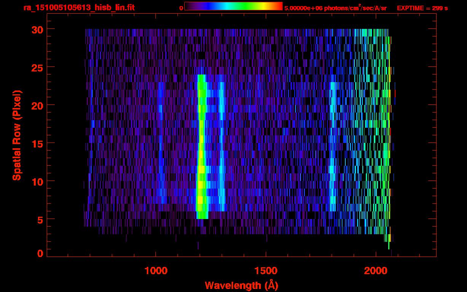Click the rainbow color scale bar
Viewport: 467px width, 292px height.
[x=233, y=6]
